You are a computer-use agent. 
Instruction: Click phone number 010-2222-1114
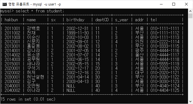pos(165,42)
